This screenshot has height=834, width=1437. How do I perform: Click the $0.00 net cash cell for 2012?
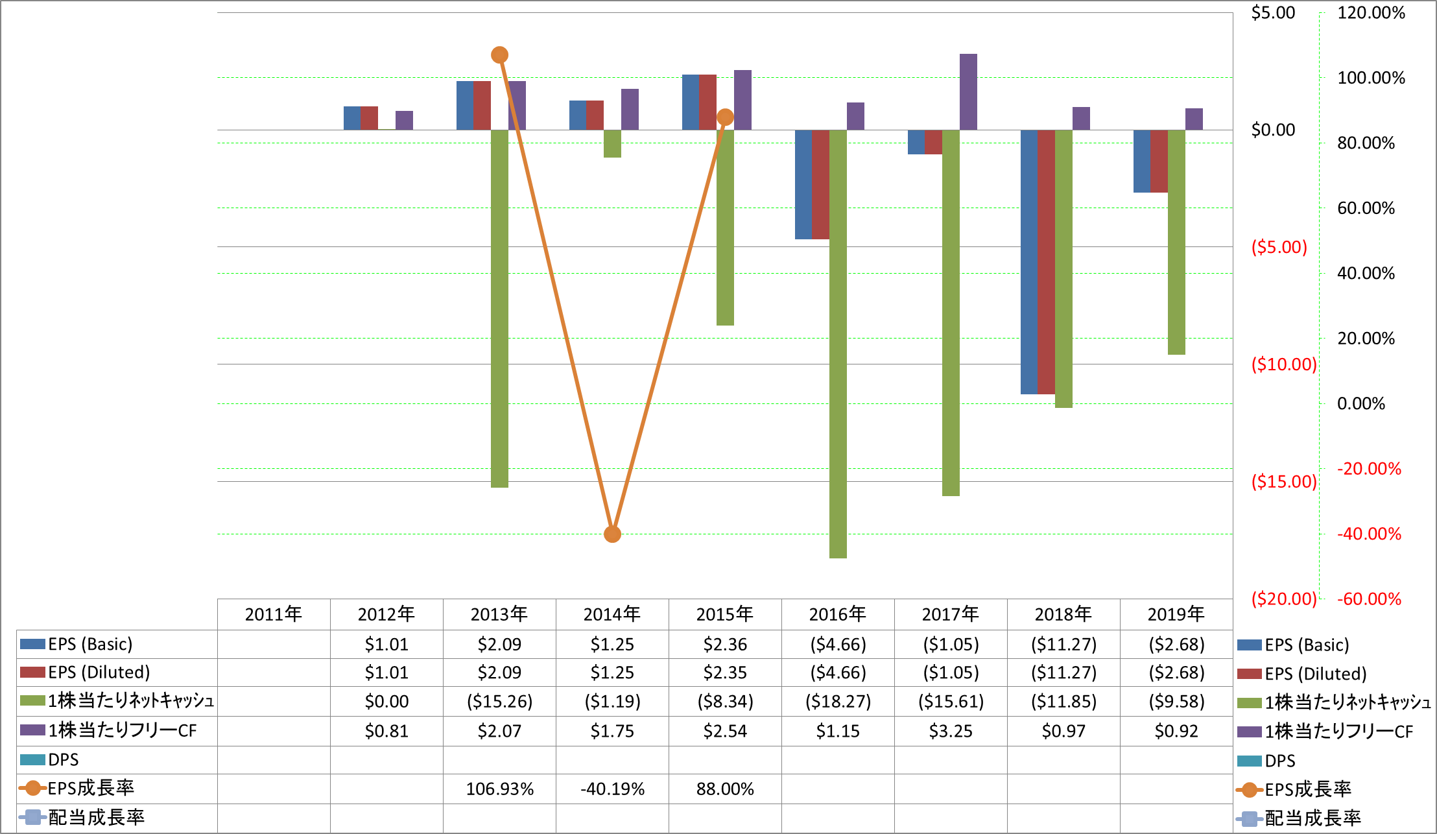click(x=386, y=701)
